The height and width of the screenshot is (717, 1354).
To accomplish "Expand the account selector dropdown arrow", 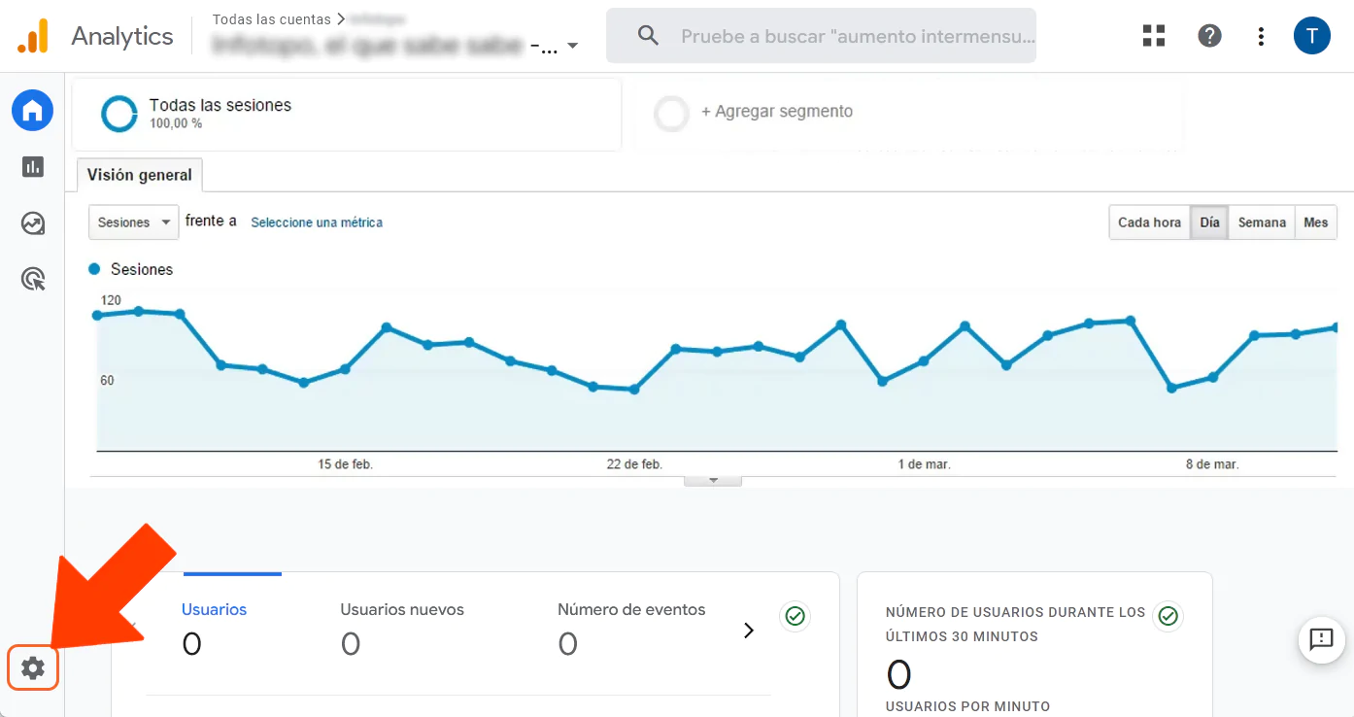I will coord(573,45).
